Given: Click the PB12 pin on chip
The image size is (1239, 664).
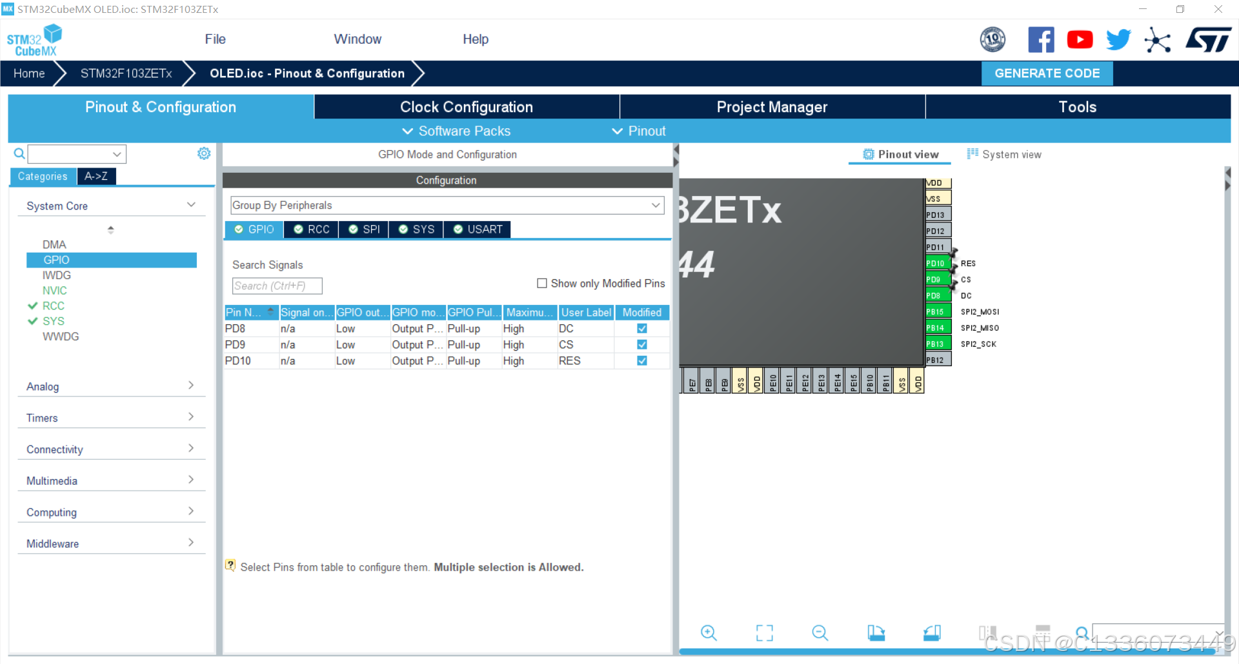Looking at the screenshot, I should click(937, 360).
